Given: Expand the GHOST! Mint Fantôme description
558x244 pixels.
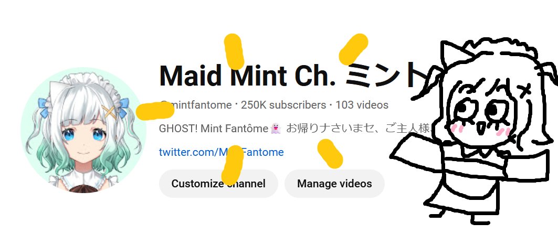Looking at the screenshot, I should click(x=296, y=128).
